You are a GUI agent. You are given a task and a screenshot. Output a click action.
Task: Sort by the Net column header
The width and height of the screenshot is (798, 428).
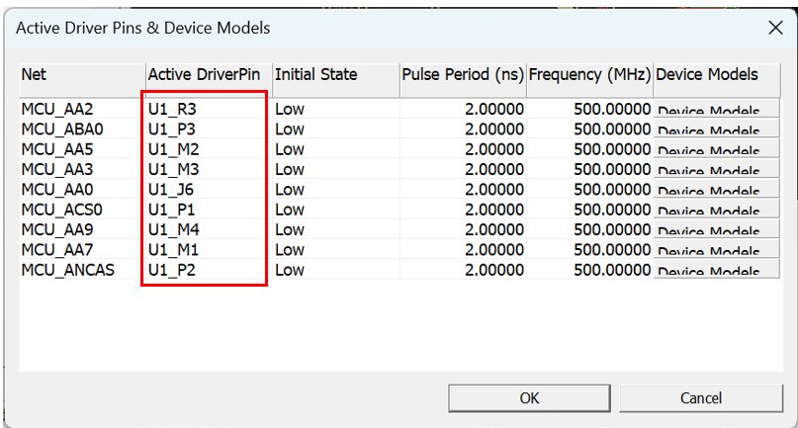coord(81,75)
